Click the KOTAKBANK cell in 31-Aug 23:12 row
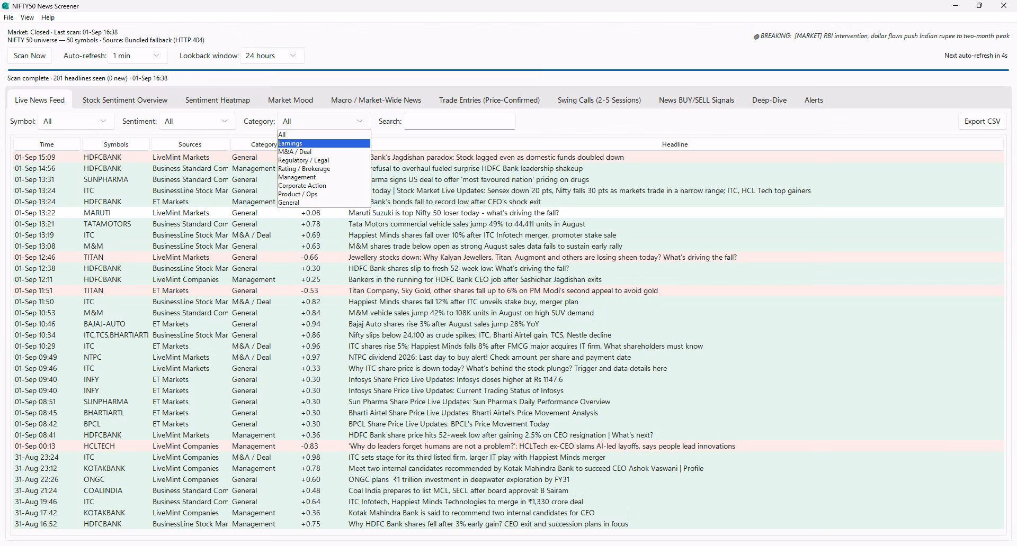Screen dimensions: 1017x546 [x=104, y=468]
